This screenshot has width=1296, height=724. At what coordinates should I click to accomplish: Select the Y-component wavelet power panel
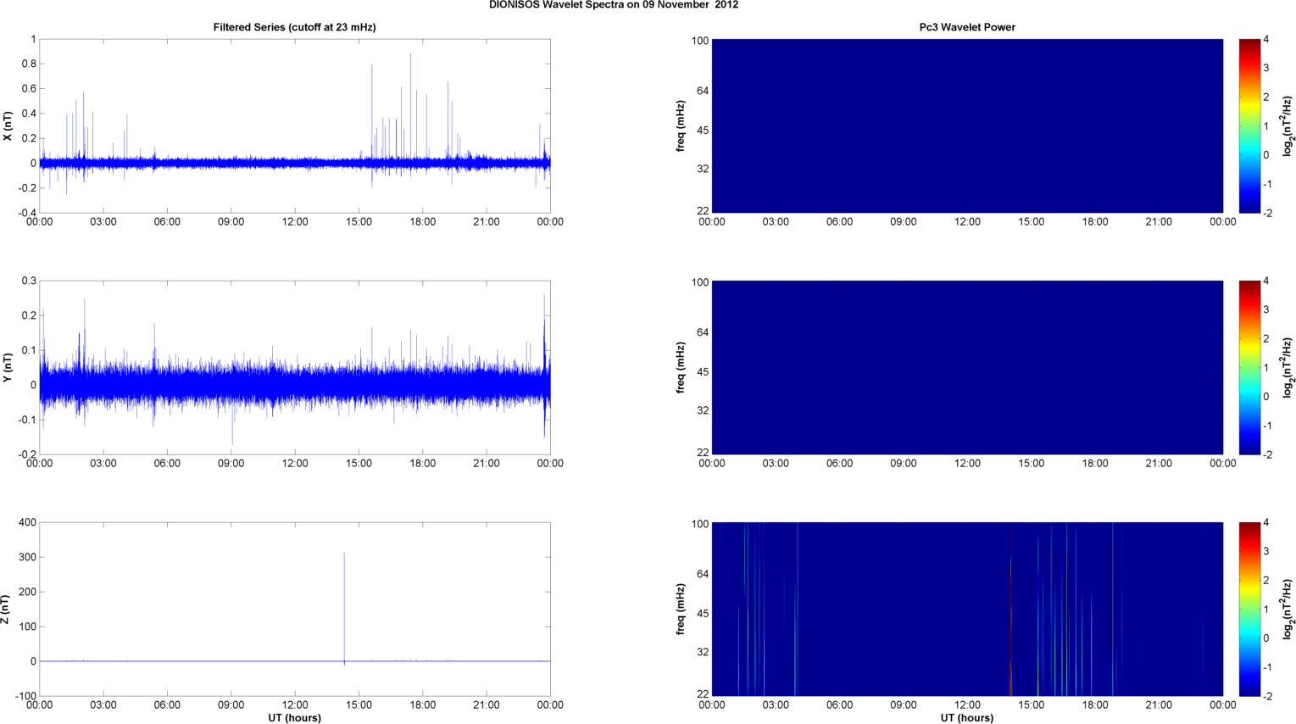[967, 367]
